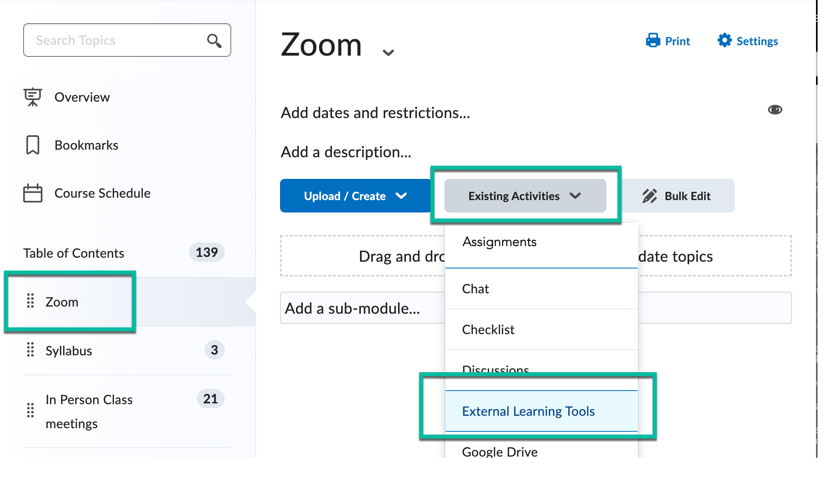Click the Overview chalkboard icon
This screenshot has height=485, width=832.
(33, 97)
